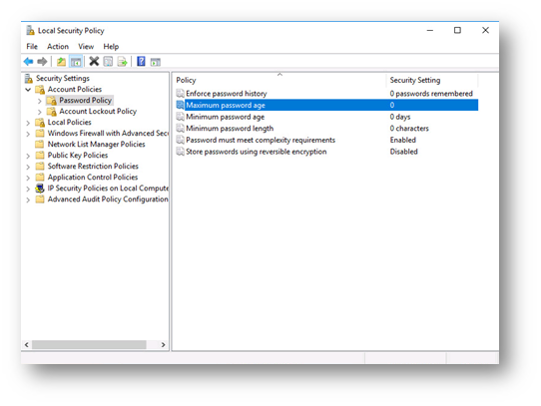Open the View menu

click(86, 47)
